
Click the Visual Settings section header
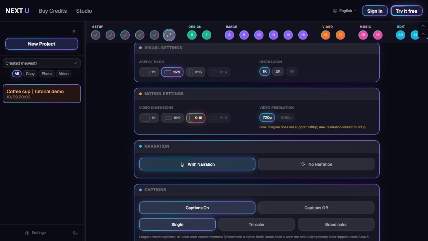(x=257, y=48)
